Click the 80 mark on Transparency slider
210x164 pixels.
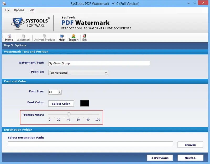88,120
